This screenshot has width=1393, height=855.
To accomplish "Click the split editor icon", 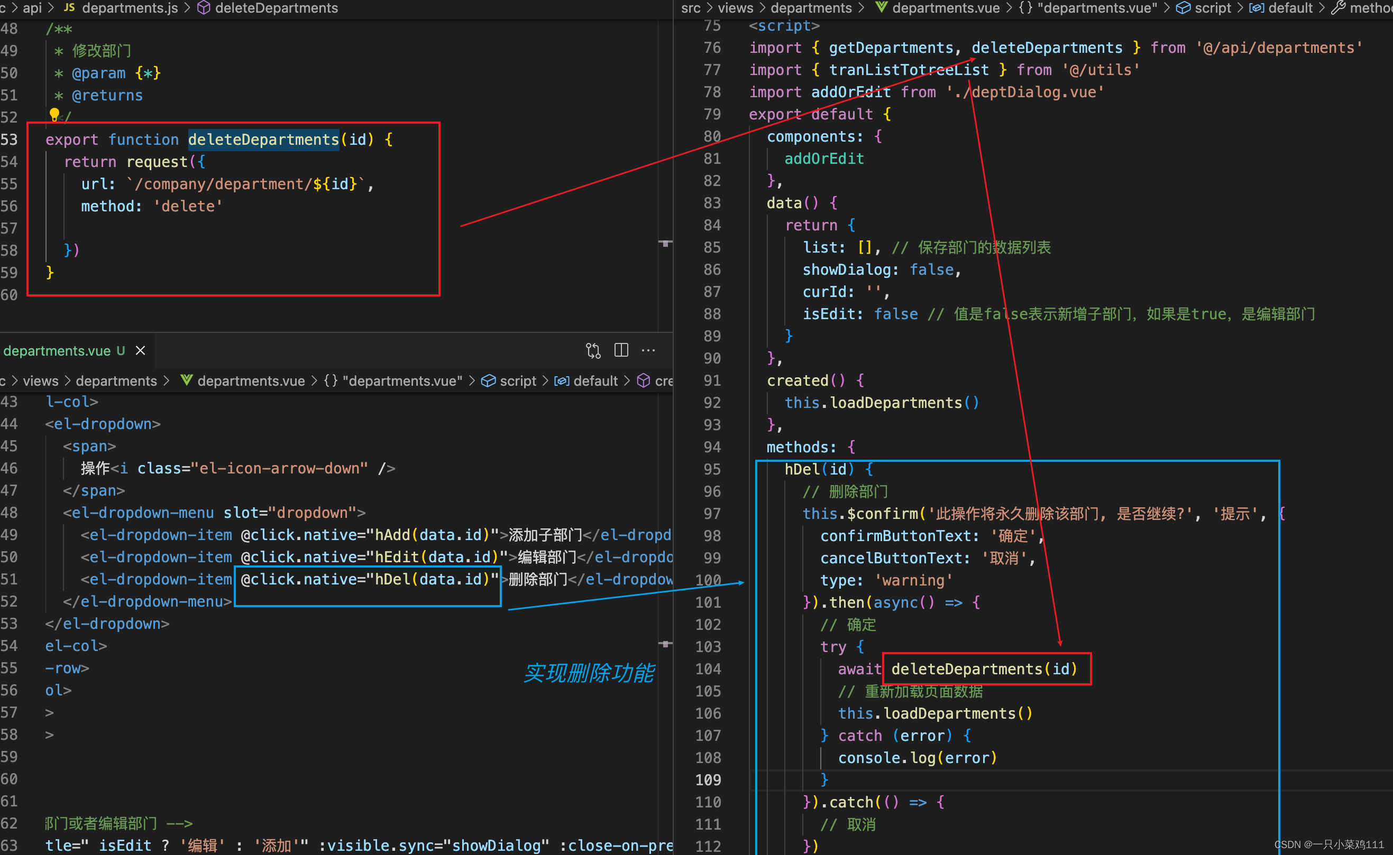I will point(621,350).
